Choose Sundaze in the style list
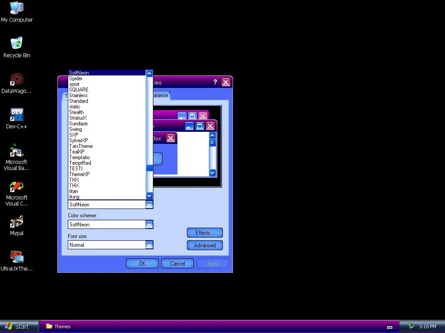This screenshot has width=445, height=333. [107, 124]
